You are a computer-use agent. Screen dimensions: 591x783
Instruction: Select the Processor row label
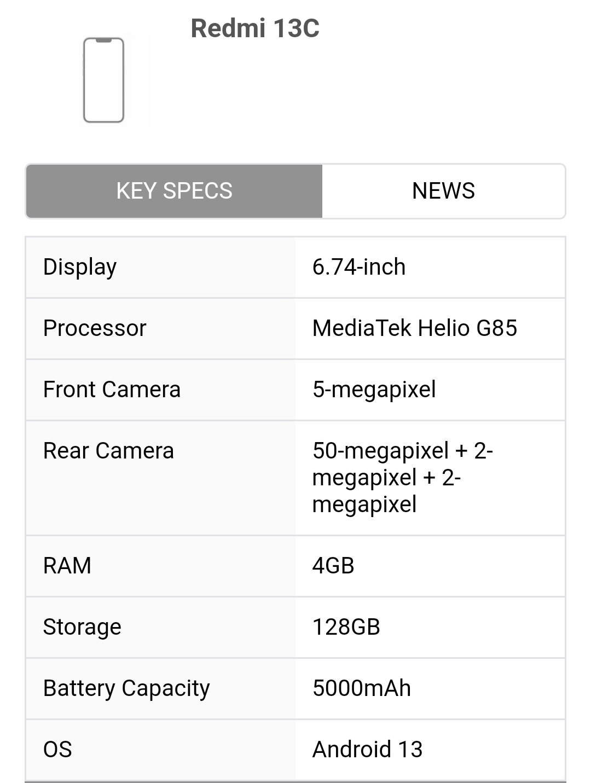tap(95, 328)
